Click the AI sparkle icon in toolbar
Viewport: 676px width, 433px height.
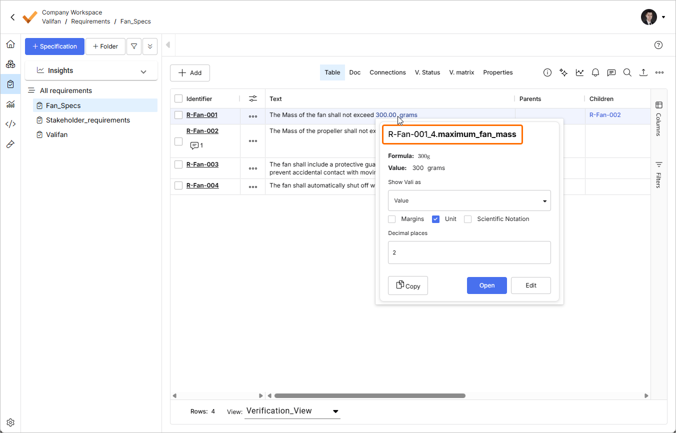click(x=563, y=72)
